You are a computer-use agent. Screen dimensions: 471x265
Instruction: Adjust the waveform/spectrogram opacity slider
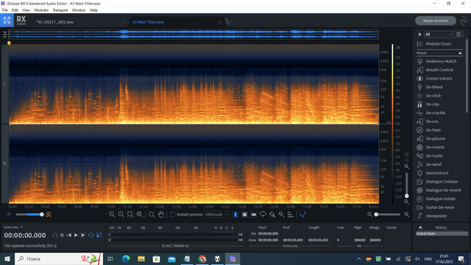click(x=29, y=214)
